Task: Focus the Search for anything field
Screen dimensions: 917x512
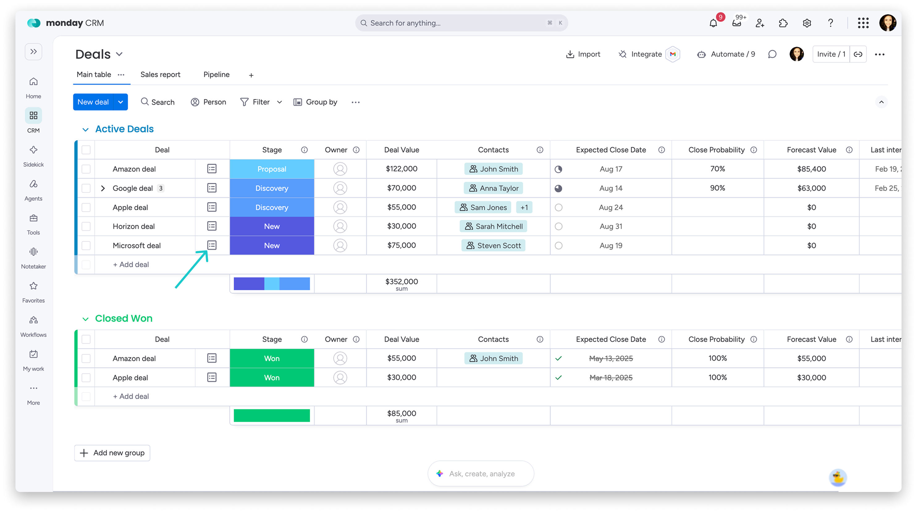Action: [x=461, y=23]
